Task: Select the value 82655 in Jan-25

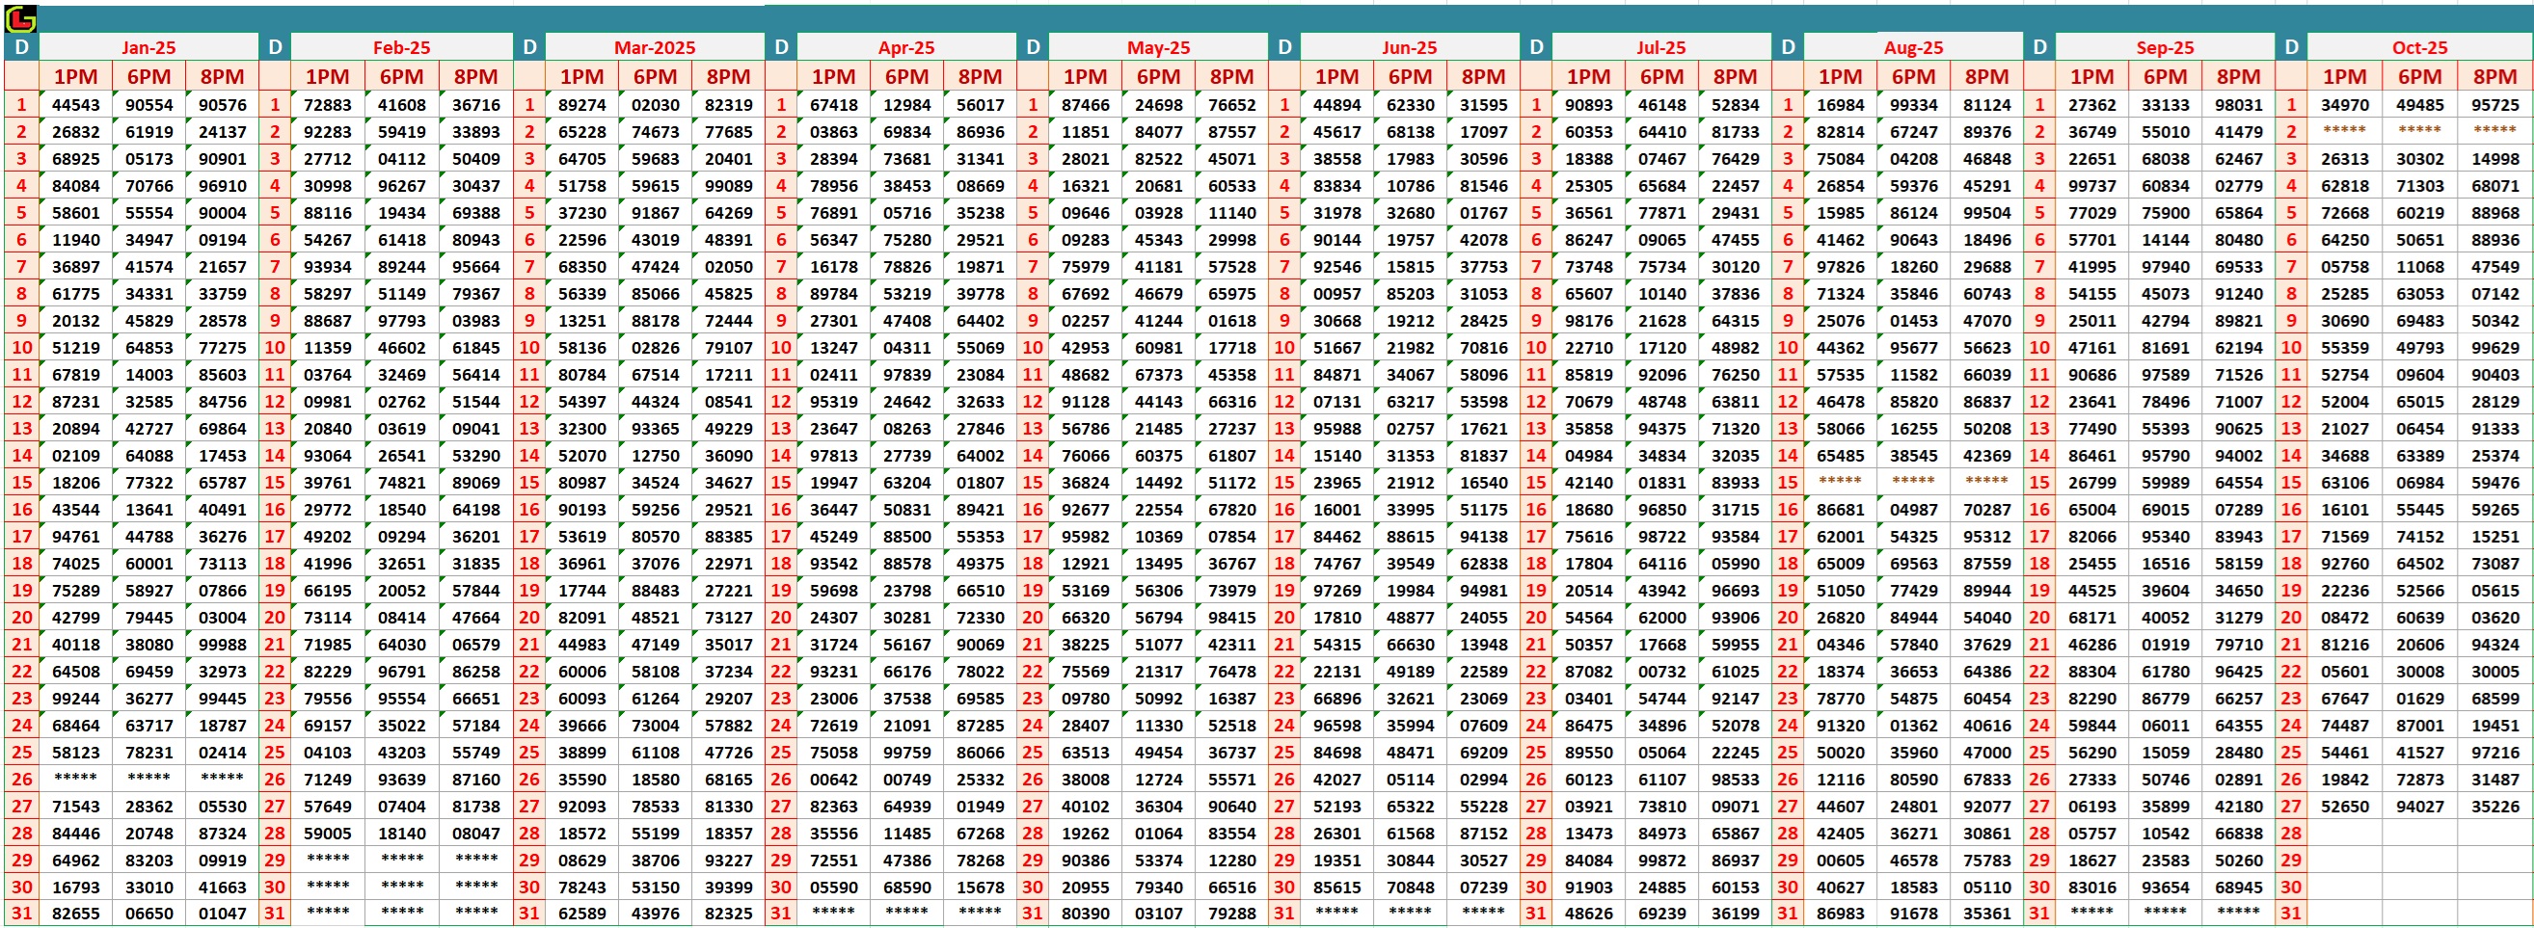Action: click(x=76, y=914)
